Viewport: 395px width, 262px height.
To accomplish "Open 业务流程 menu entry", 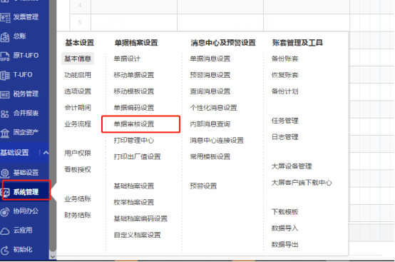I will click(78, 124).
